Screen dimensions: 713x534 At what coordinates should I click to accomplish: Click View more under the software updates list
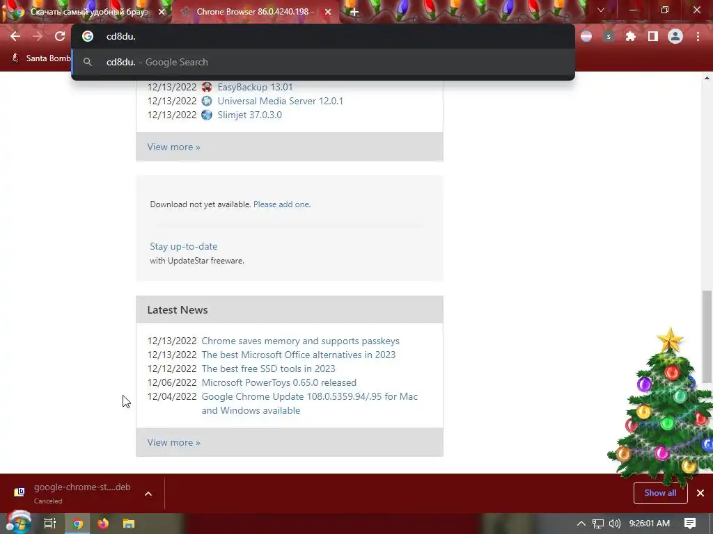(x=173, y=147)
